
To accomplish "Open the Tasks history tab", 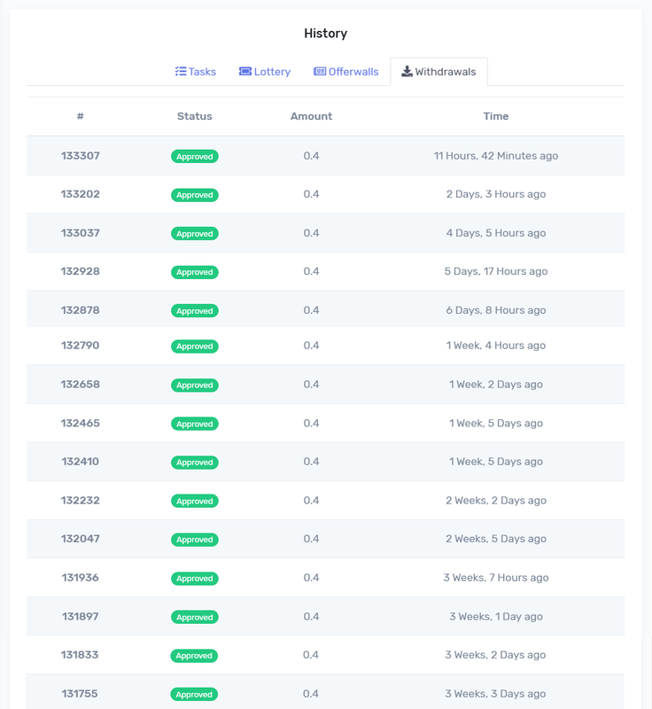I will coord(195,72).
